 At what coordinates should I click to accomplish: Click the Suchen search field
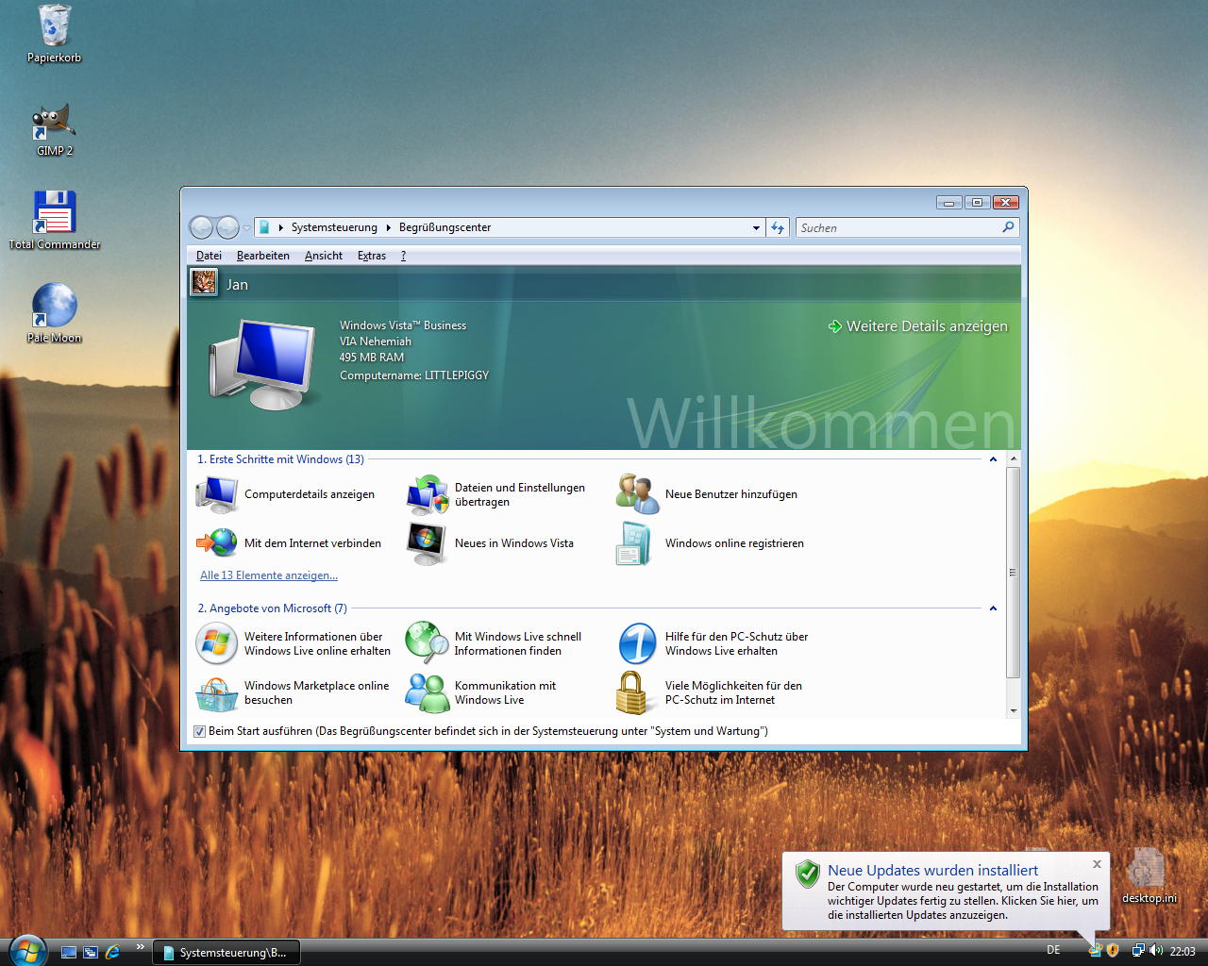898,227
